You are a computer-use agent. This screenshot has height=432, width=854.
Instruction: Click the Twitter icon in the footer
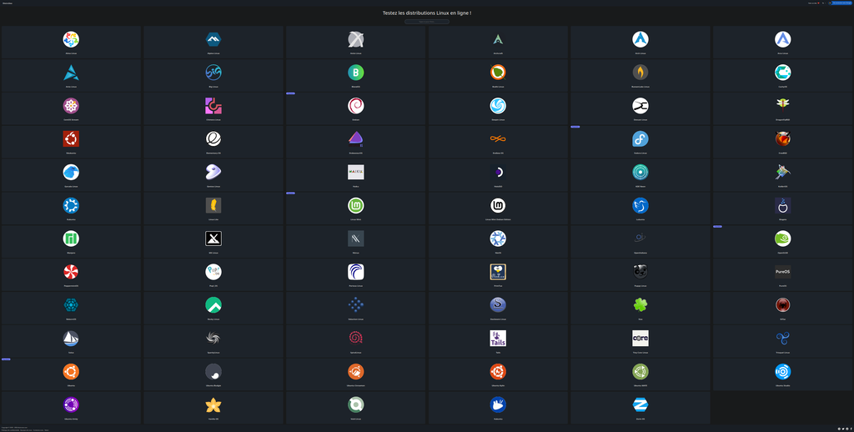(844, 429)
